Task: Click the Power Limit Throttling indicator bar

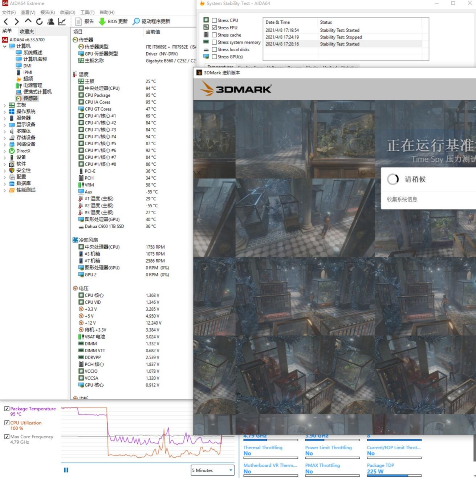Action: [x=332, y=458]
